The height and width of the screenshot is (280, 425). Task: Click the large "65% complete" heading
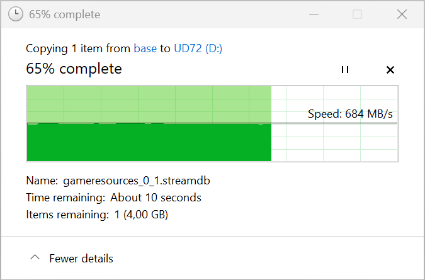click(x=74, y=69)
